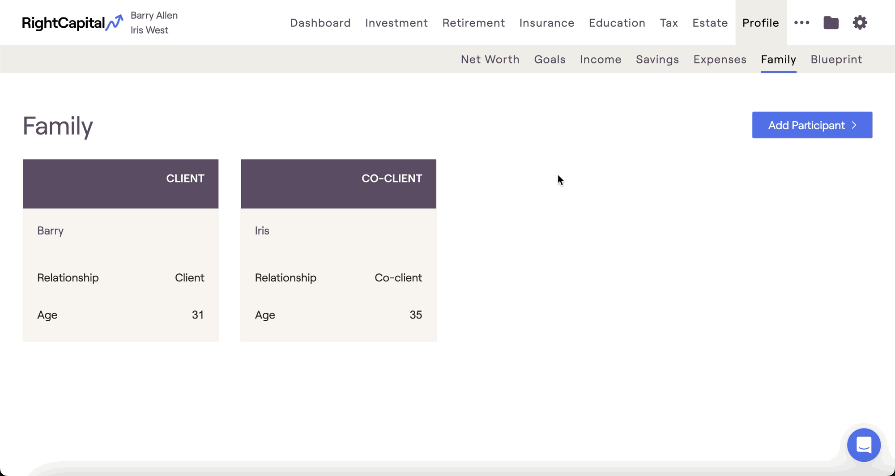Screen dimensions: 895x476
Task: Open the Retirement section
Action: [x=473, y=23]
